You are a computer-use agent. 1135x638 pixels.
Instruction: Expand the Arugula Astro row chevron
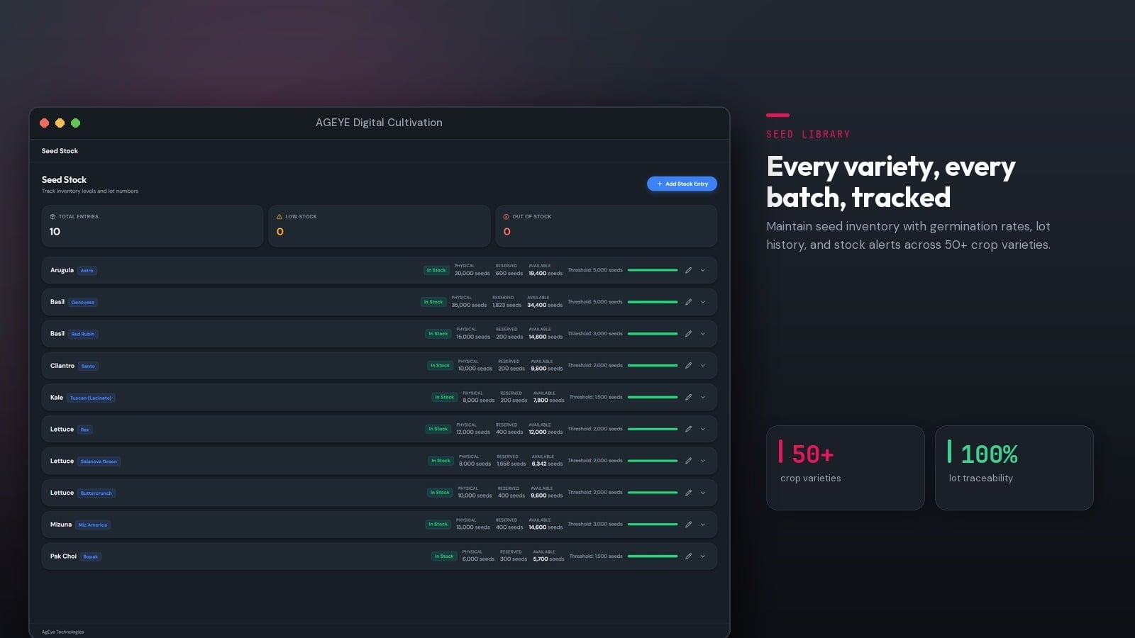coord(703,270)
